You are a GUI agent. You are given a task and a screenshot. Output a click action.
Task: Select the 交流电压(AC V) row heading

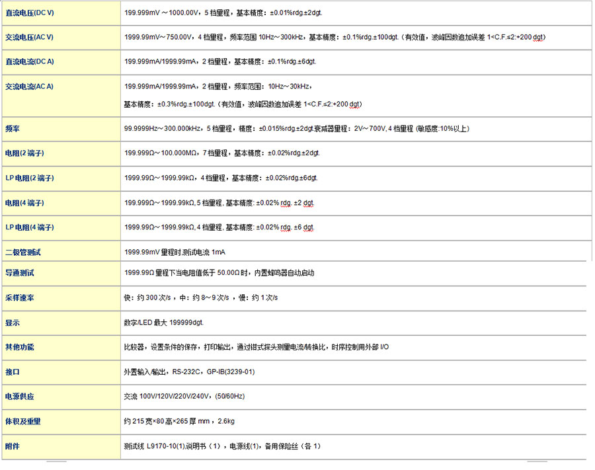30,37
